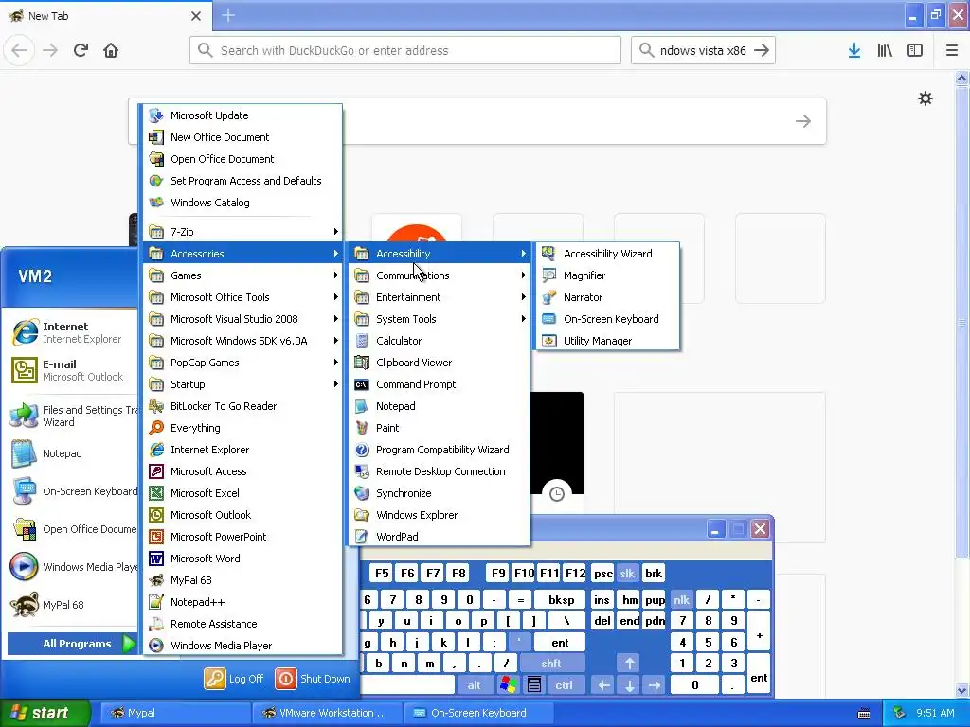The width and height of the screenshot is (970, 727).
Task: Start On-Screen Keyboard from Accessibility submenu
Action: point(607,319)
